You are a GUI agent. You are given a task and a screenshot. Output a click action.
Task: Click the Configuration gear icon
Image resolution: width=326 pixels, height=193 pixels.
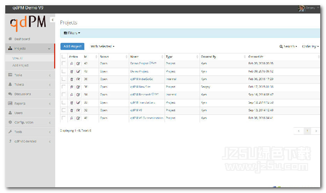point(10,122)
